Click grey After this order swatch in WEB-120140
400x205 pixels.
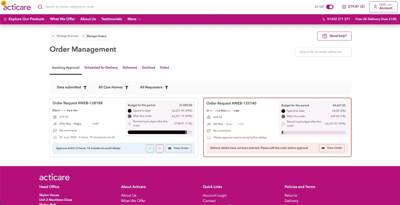[283, 117]
